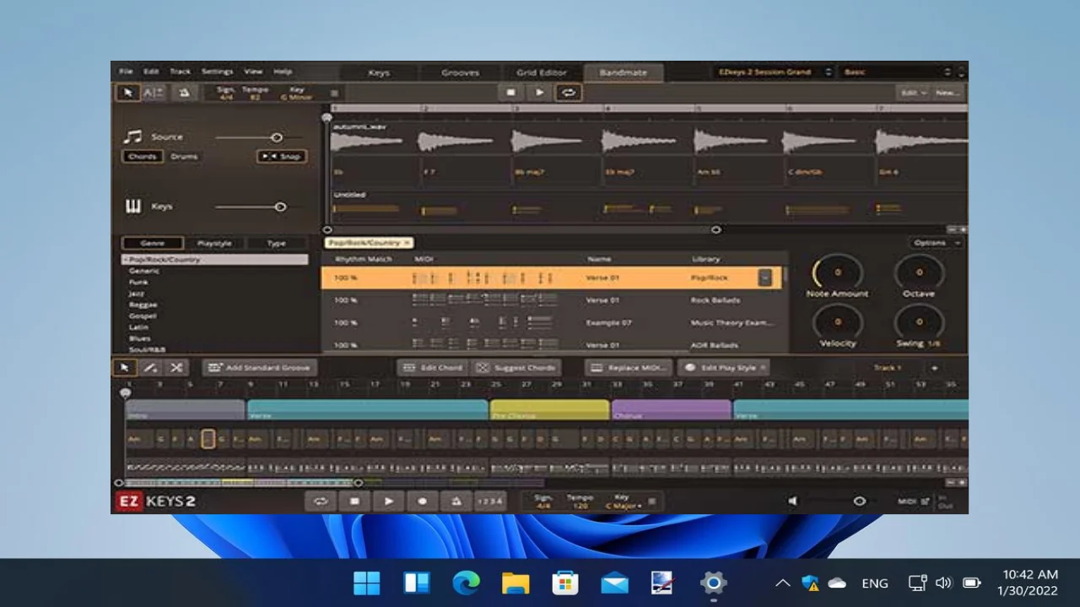Select the Gospel genre
This screenshot has width=1080, height=607.
coord(142,316)
